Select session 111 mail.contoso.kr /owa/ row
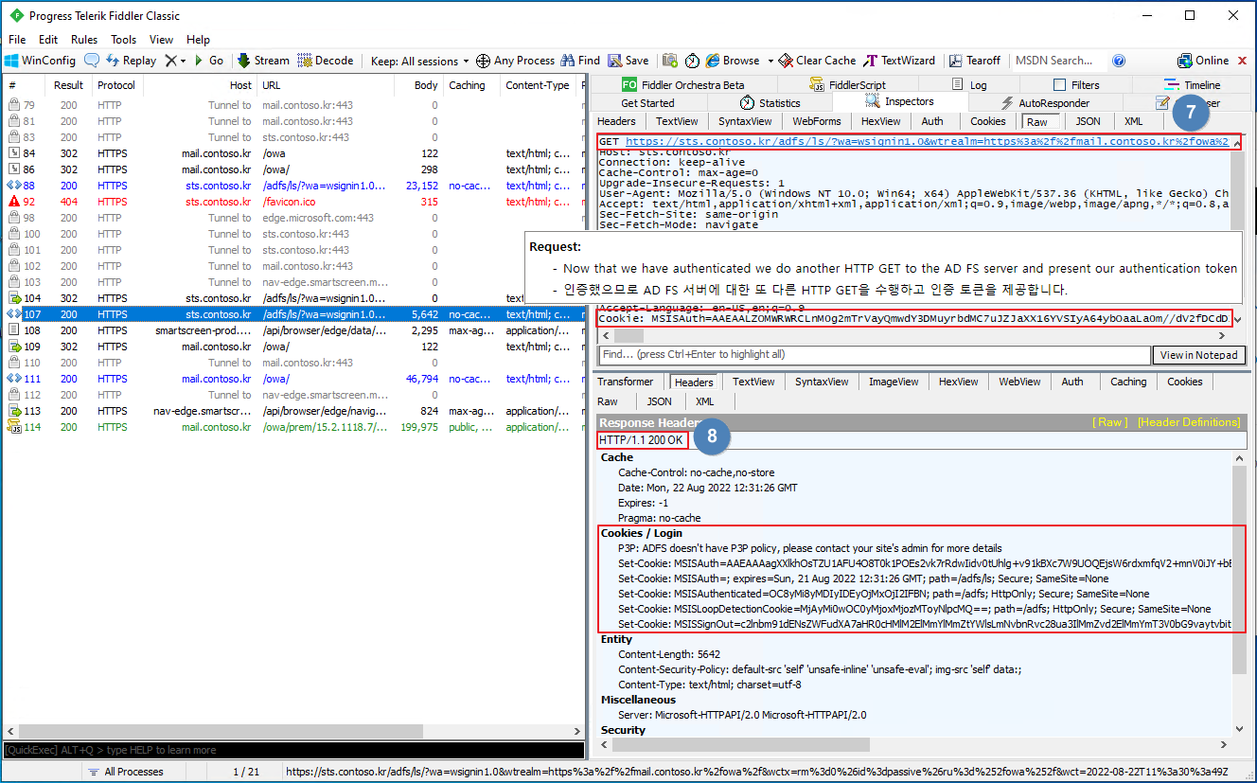Viewport: 1257px width, 783px height. click(x=292, y=379)
